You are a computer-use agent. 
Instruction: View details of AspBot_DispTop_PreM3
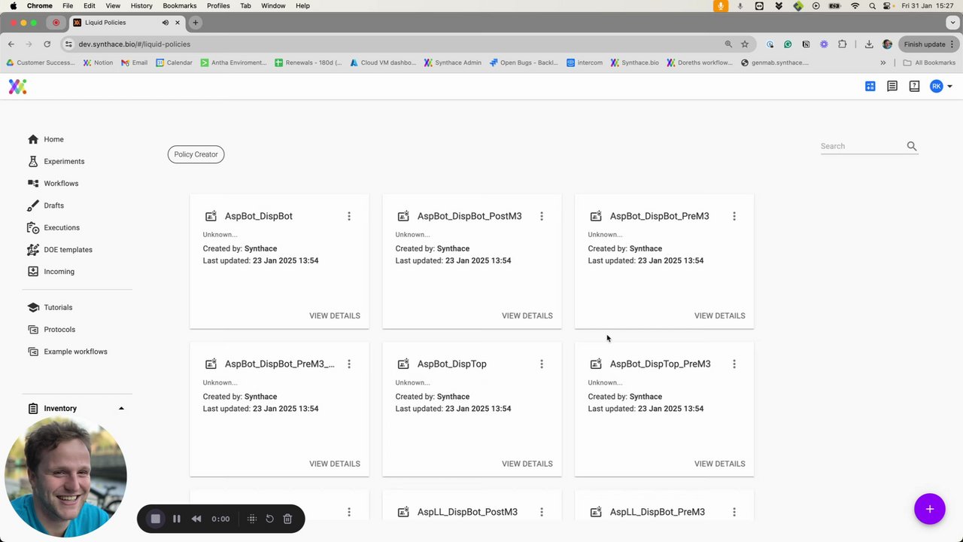click(720, 464)
